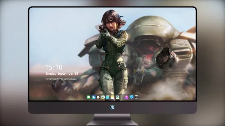
Task: Open the yellow Notes app
Action: click(112, 97)
